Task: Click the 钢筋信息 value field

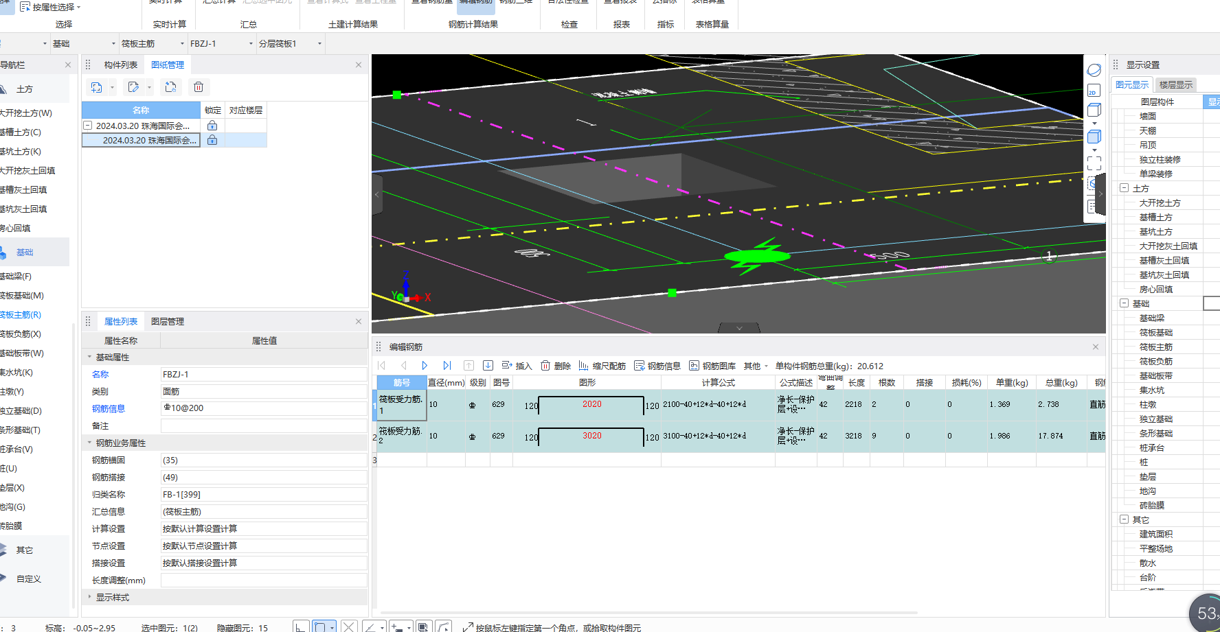Action: [264, 408]
